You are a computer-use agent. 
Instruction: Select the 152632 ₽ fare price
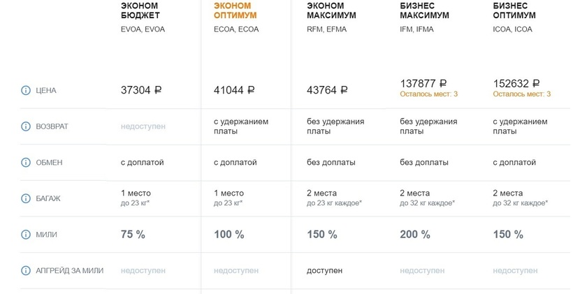coord(516,82)
